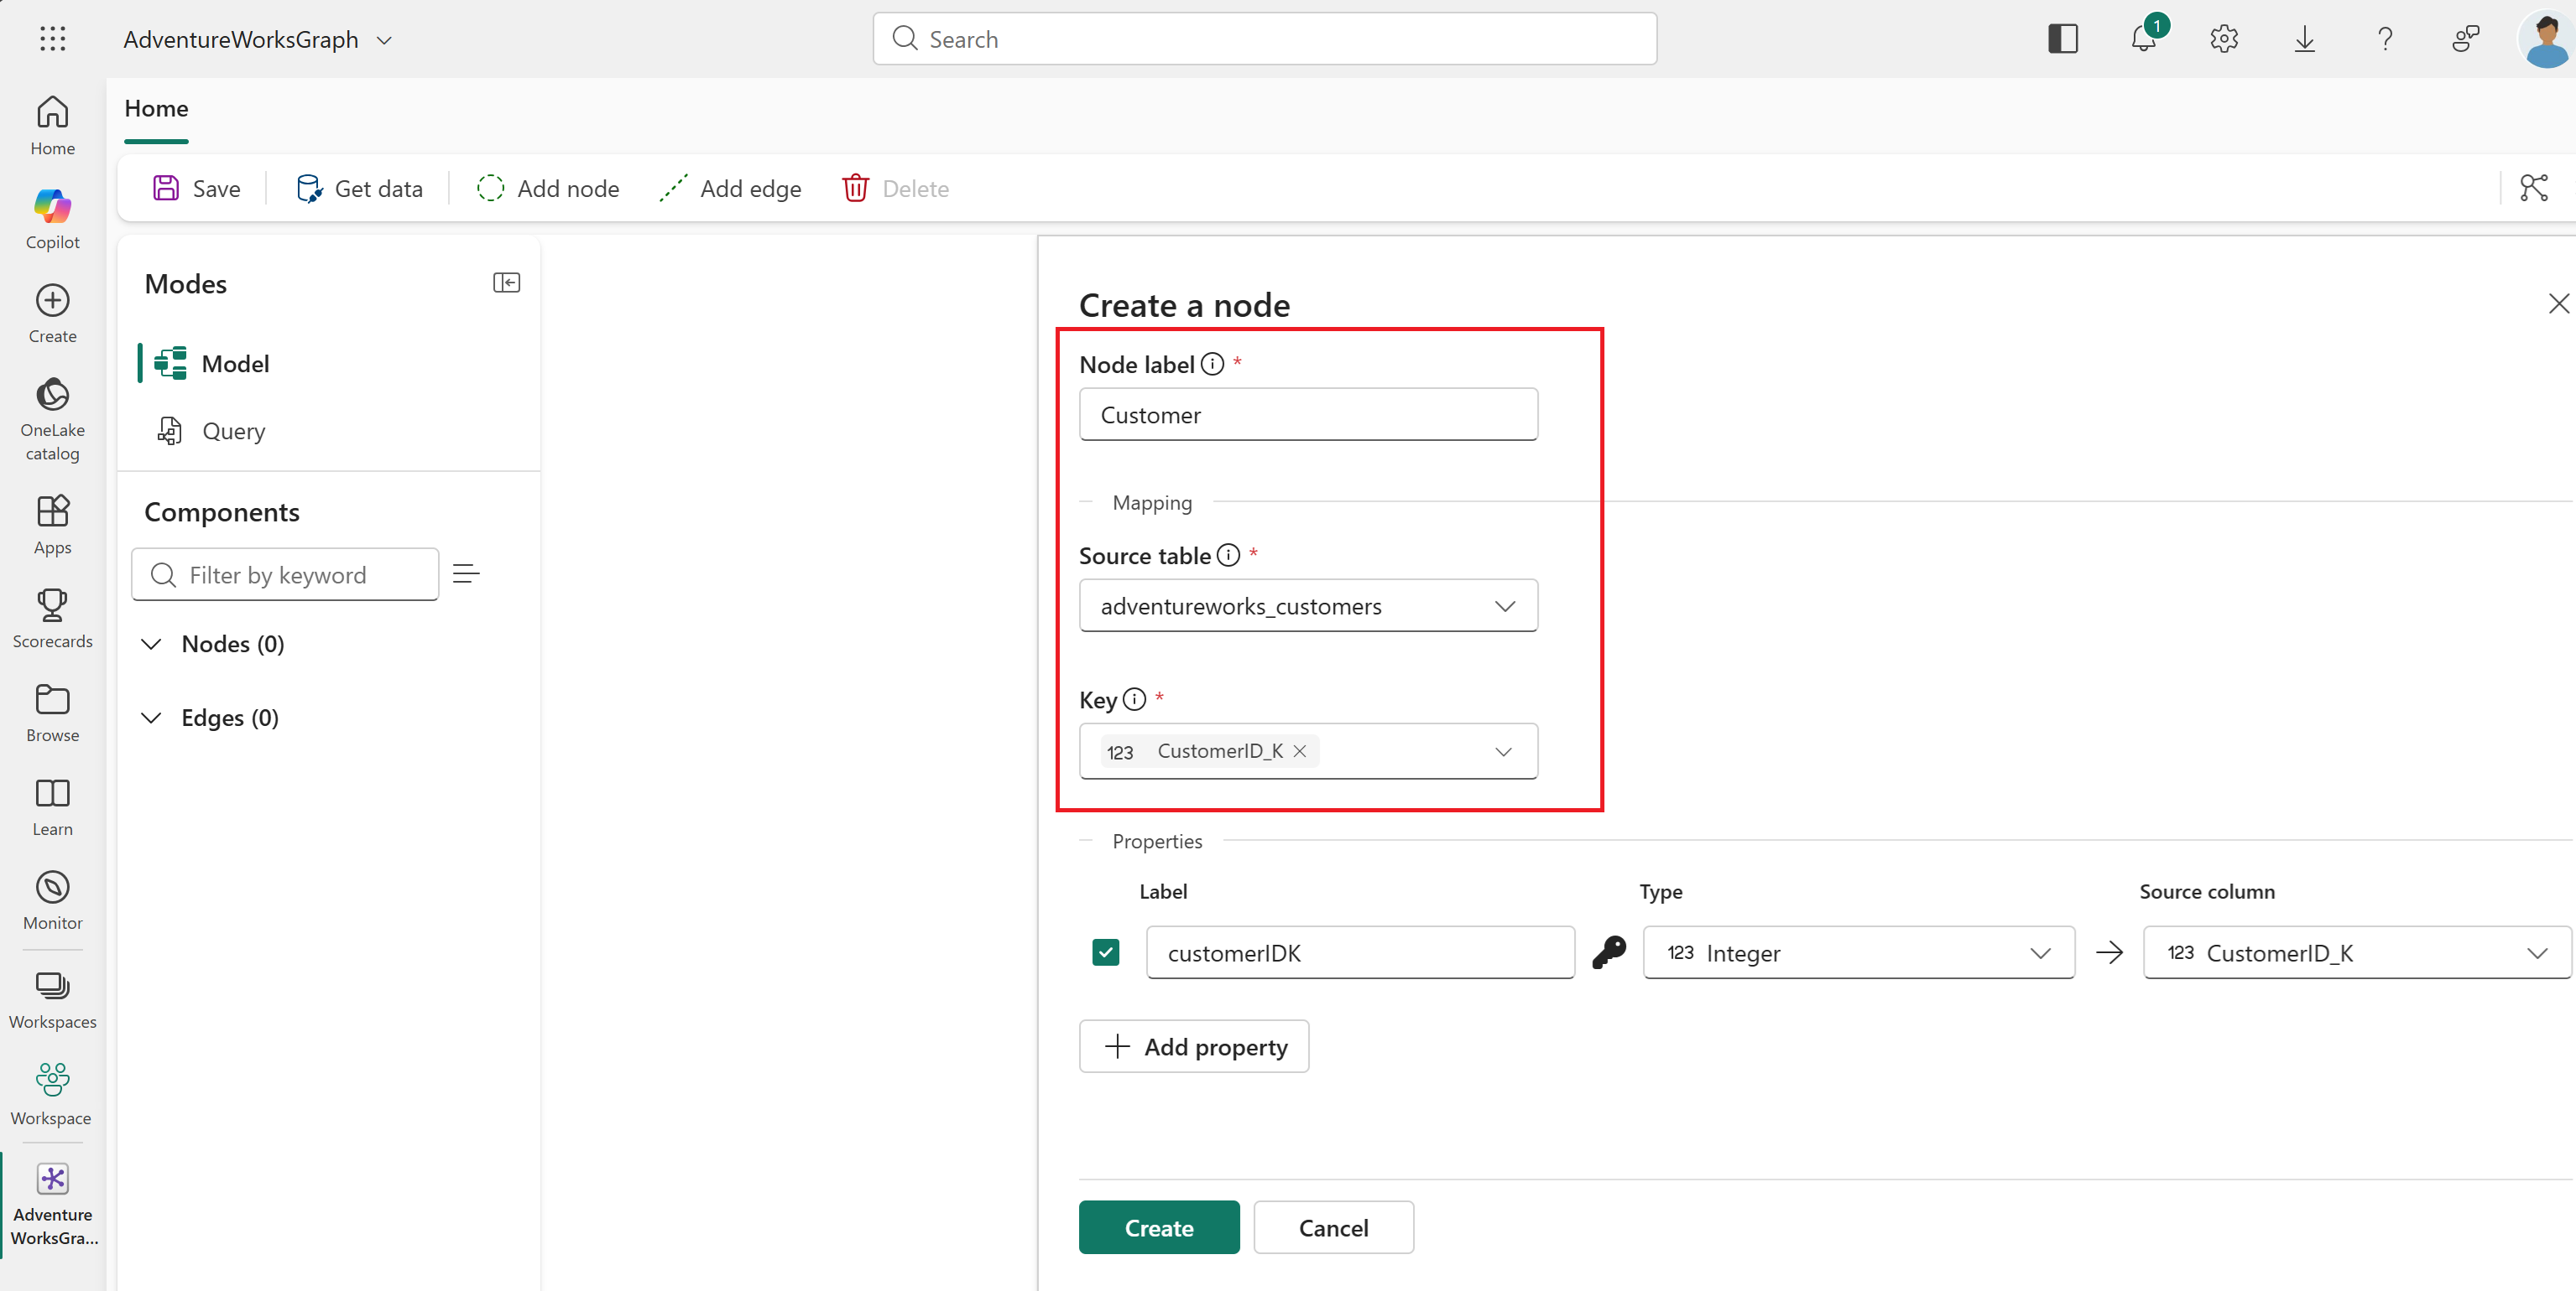Open the Learn section

(52, 806)
